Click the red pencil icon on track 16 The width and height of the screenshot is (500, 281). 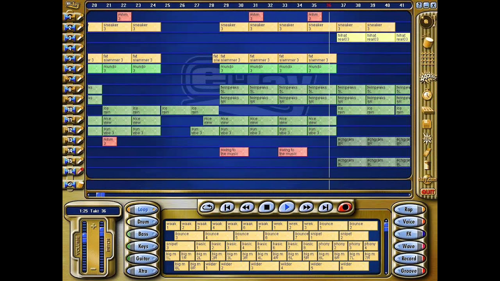[x=80, y=171]
